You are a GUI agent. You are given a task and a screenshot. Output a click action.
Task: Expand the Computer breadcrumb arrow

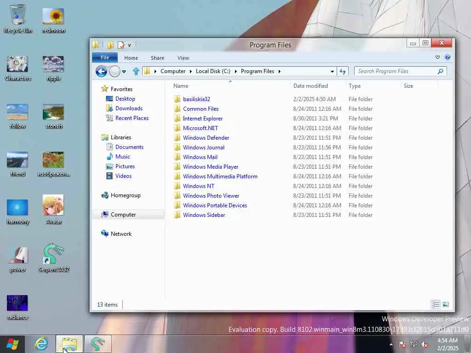coord(191,71)
